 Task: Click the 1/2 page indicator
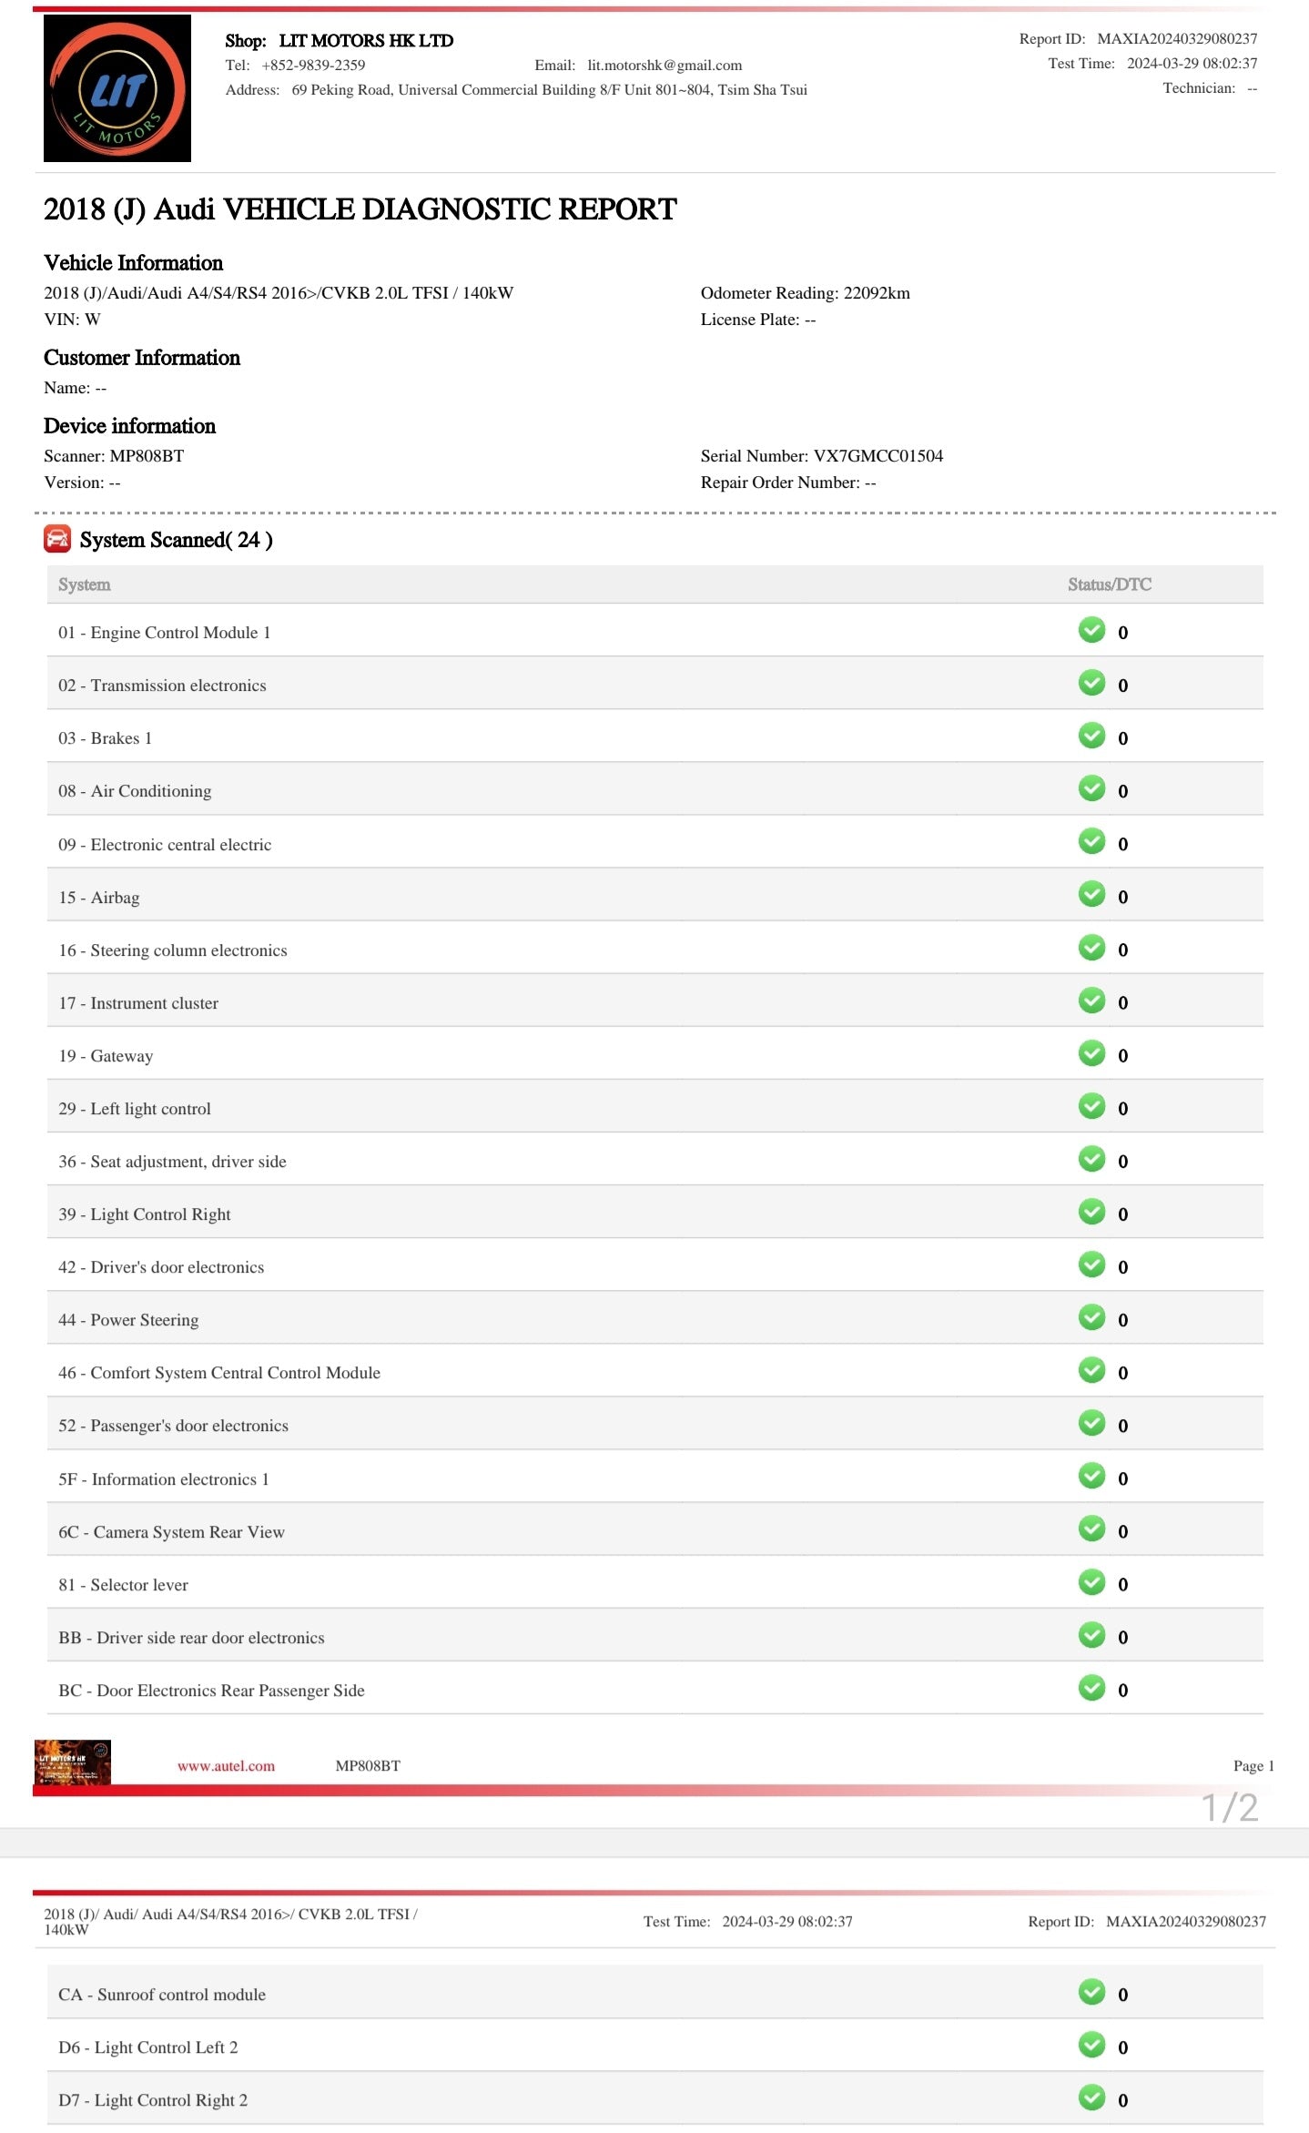1229,1808
